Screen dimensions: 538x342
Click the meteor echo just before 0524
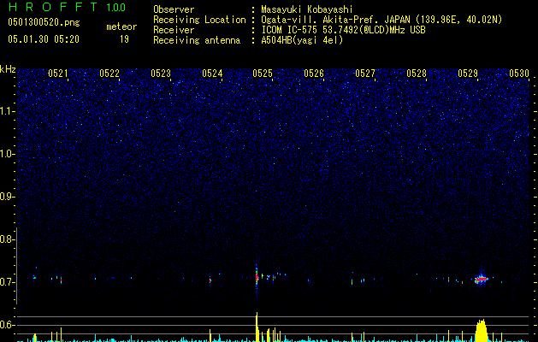210,280
